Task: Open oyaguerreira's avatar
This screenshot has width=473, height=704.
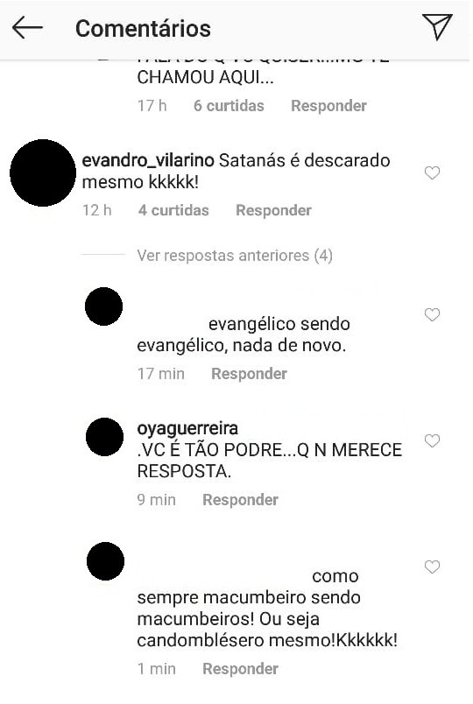Action: click(104, 437)
